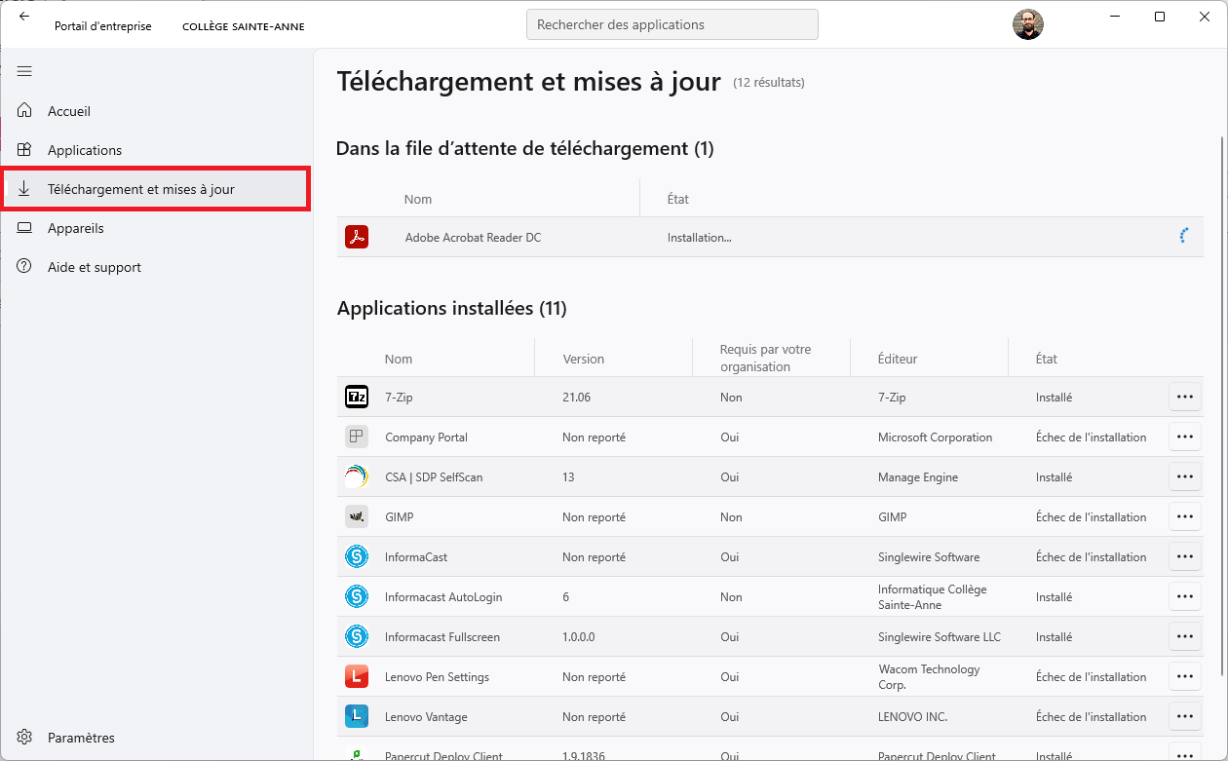Open more options for Company Portal row
Viewport: 1228px width, 761px height.
(x=1184, y=438)
